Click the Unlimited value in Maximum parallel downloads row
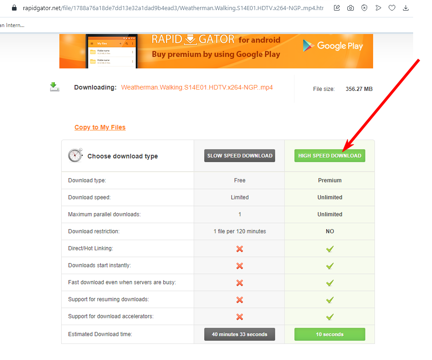Viewport: 432px width, 360px height. click(330, 214)
